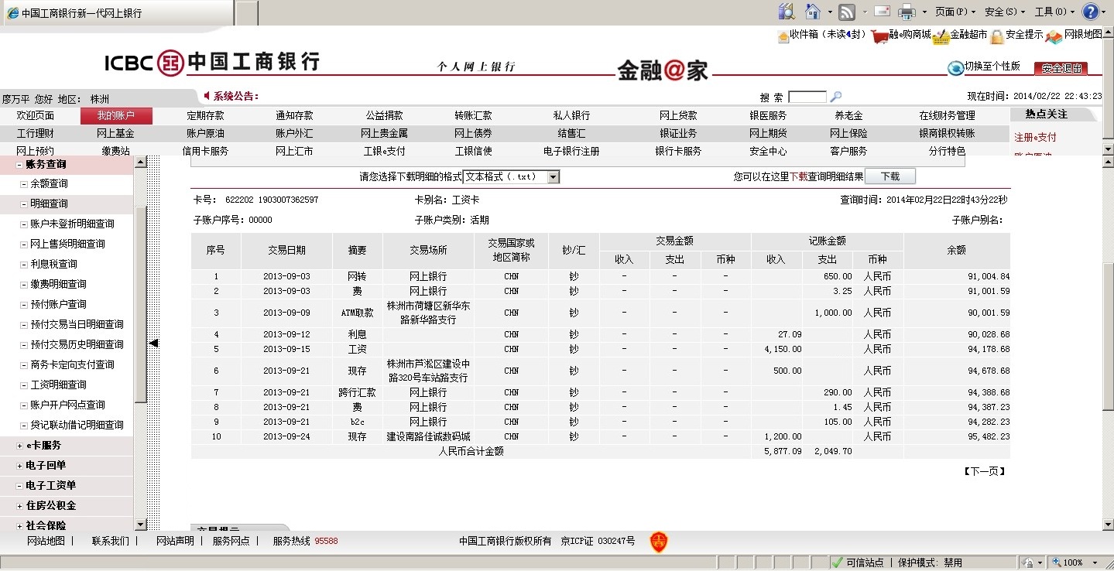This screenshot has width=1114, height=571.
Task: Open the 网银地图 map icon
Action: pyautogui.click(x=1054, y=36)
